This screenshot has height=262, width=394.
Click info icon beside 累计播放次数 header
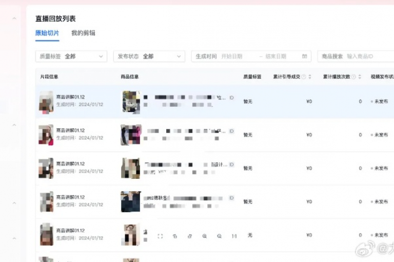click(x=353, y=77)
